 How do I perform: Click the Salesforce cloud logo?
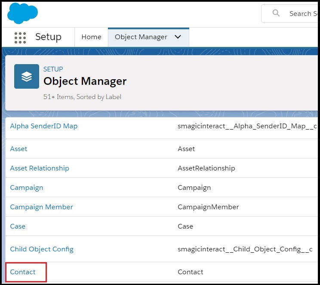[x=22, y=13]
